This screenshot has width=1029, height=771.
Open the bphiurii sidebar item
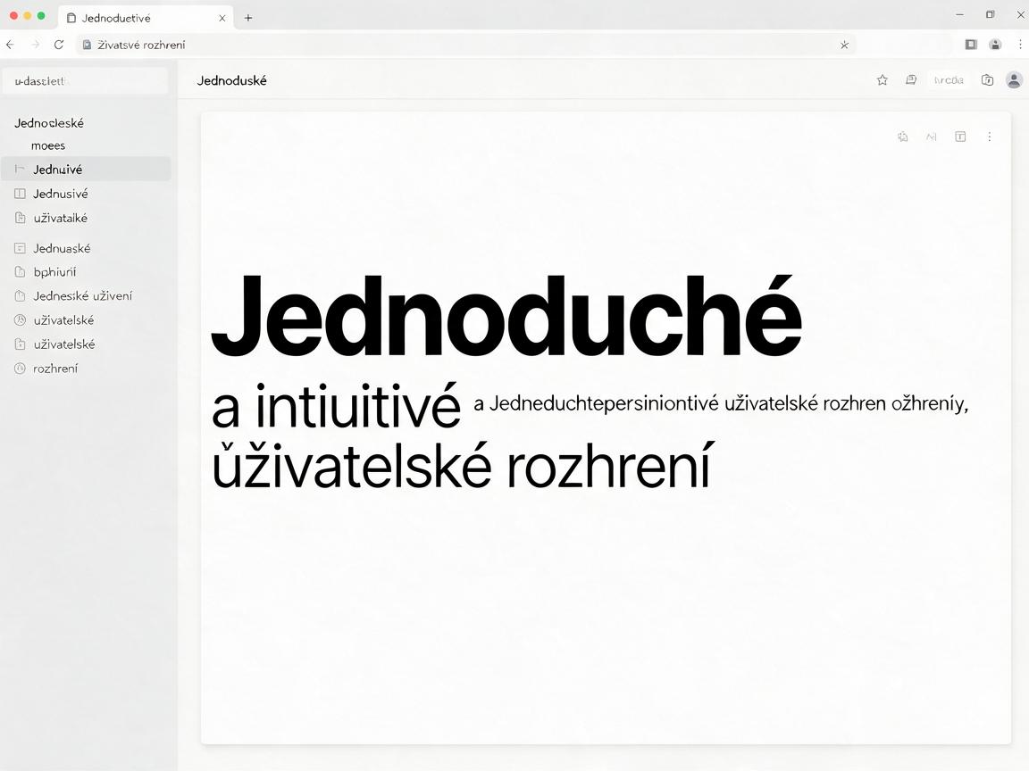(x=86, y=271)
